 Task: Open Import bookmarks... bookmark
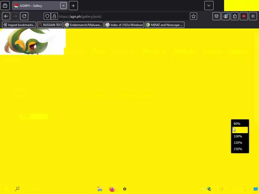(19, 25)
